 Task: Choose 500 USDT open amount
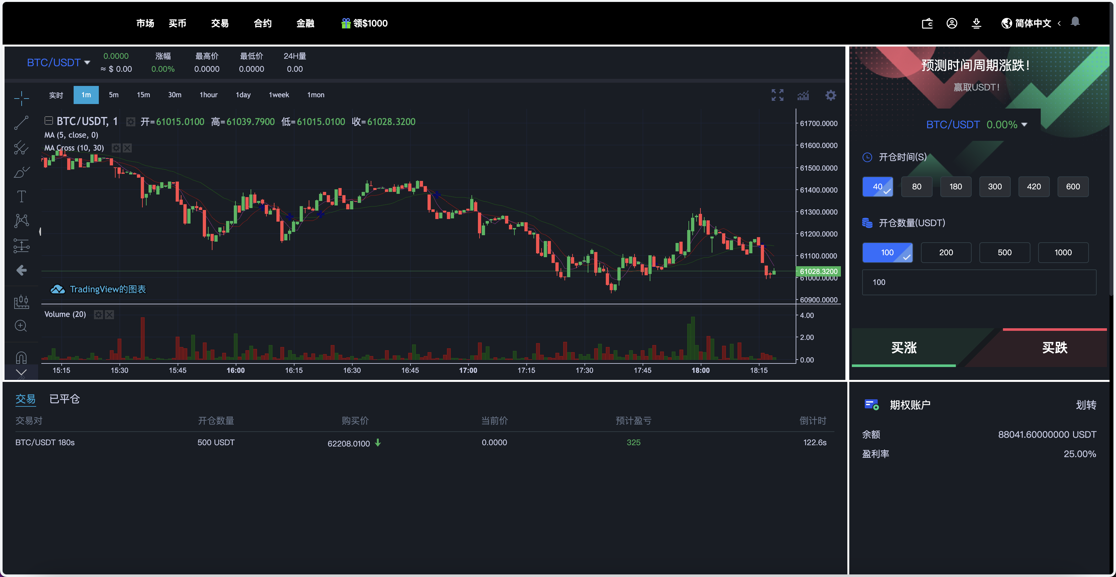1004,253
